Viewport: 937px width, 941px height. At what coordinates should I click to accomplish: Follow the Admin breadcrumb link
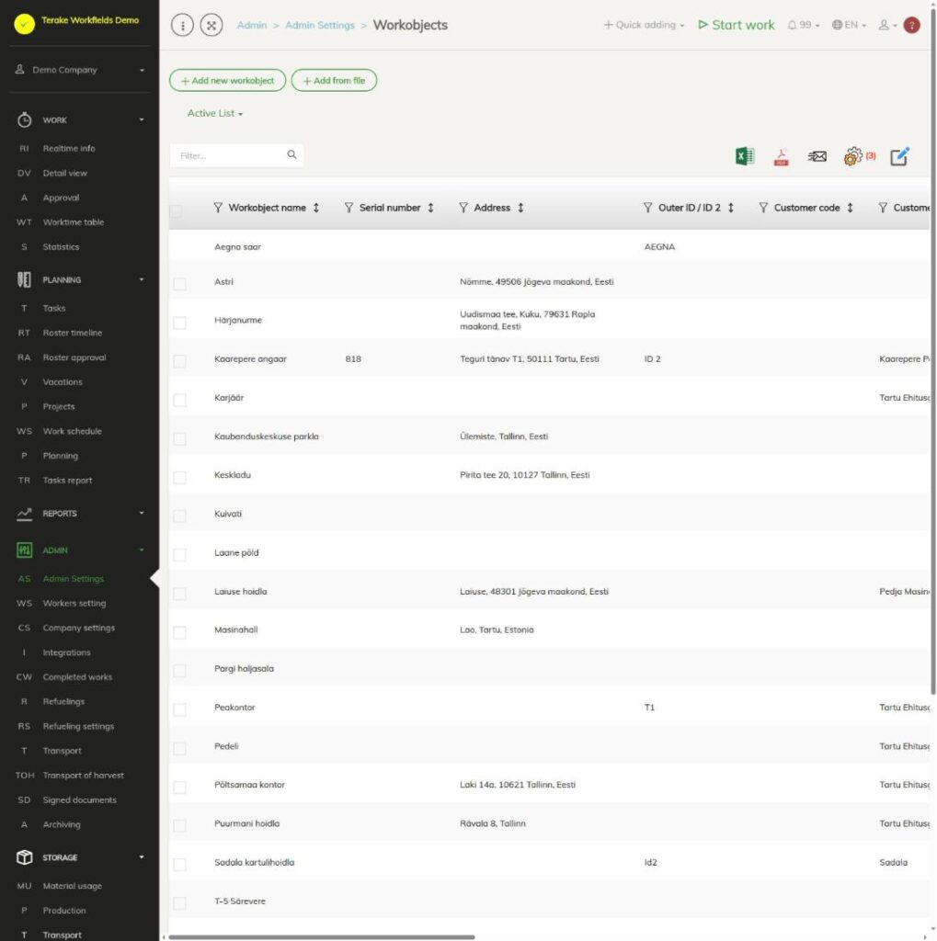point(252,25)
